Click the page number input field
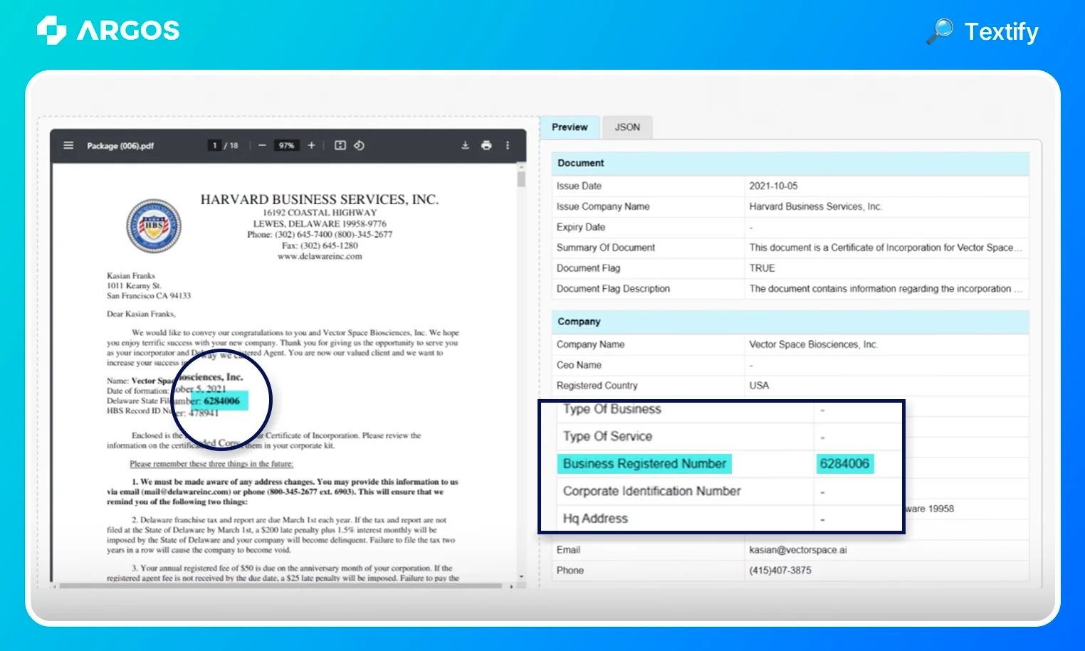 click(x=214, y=145)
